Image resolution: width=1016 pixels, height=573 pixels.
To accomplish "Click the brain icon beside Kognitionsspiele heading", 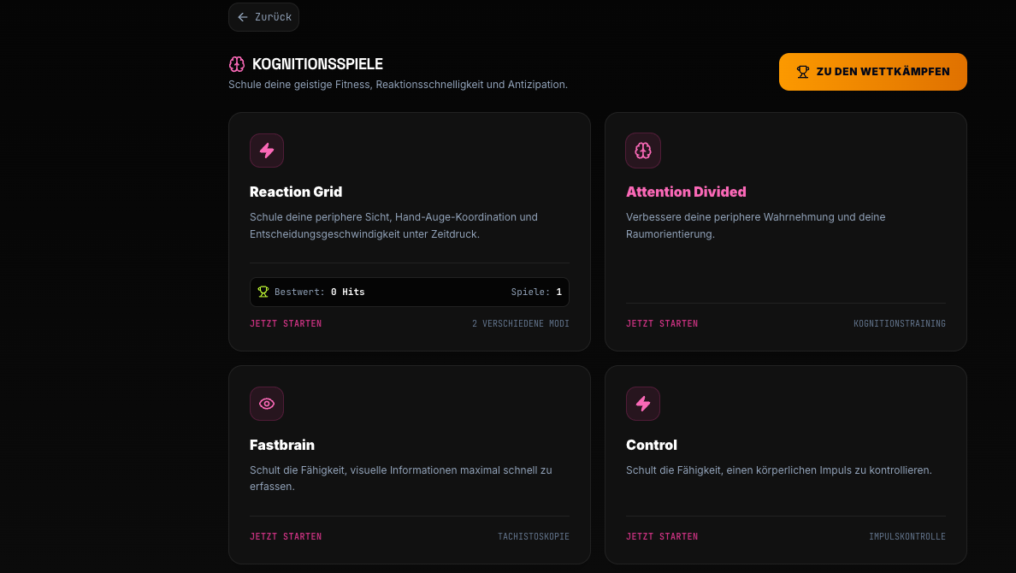I will pos(237,63).
